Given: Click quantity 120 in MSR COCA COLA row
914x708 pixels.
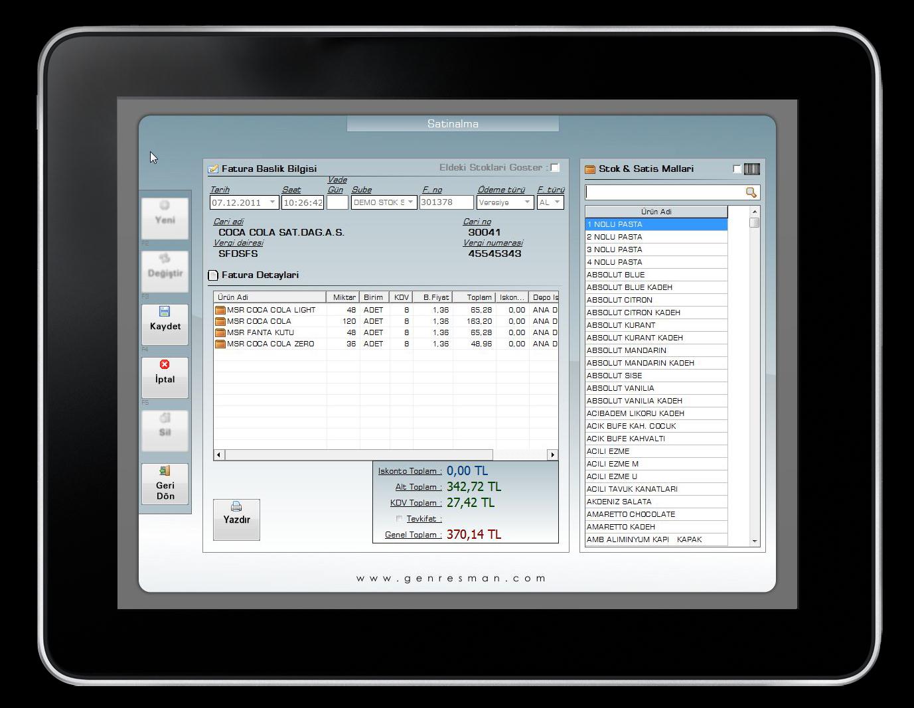Looking at the screenshot, I should click(x=349, y=321).
